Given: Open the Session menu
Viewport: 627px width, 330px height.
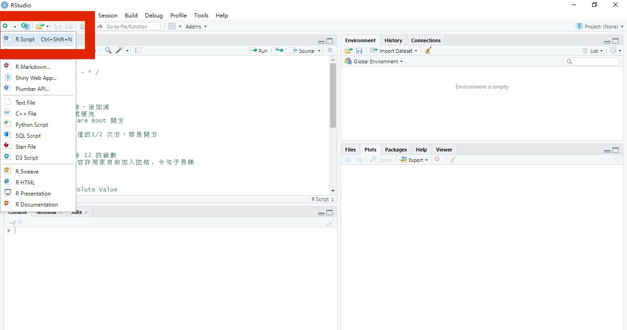Looking at the screenshot, I should click(108, 15).
